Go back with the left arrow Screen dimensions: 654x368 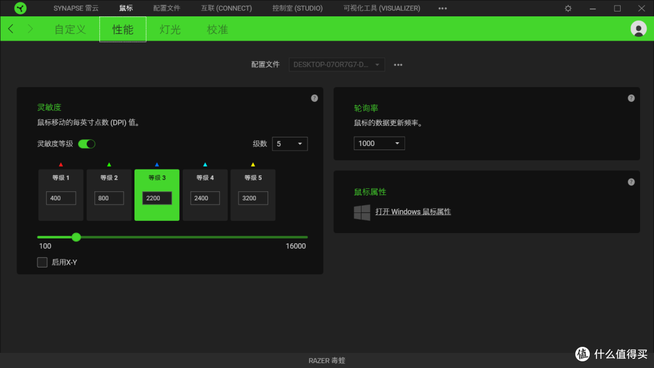pyautogui.click(x=11, y=29)
